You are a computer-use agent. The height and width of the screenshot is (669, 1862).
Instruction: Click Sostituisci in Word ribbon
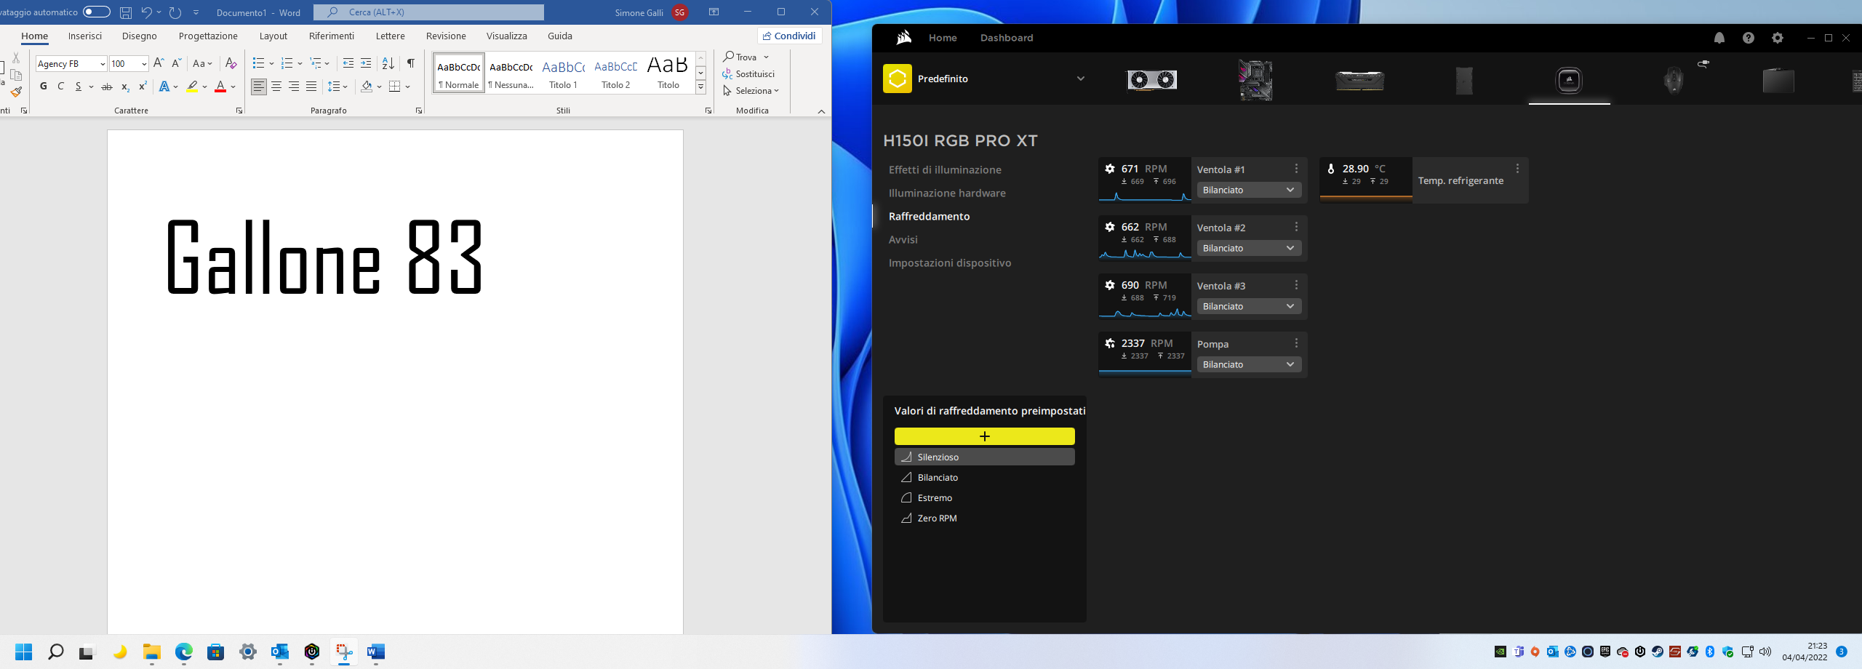[x=749, y=74]
